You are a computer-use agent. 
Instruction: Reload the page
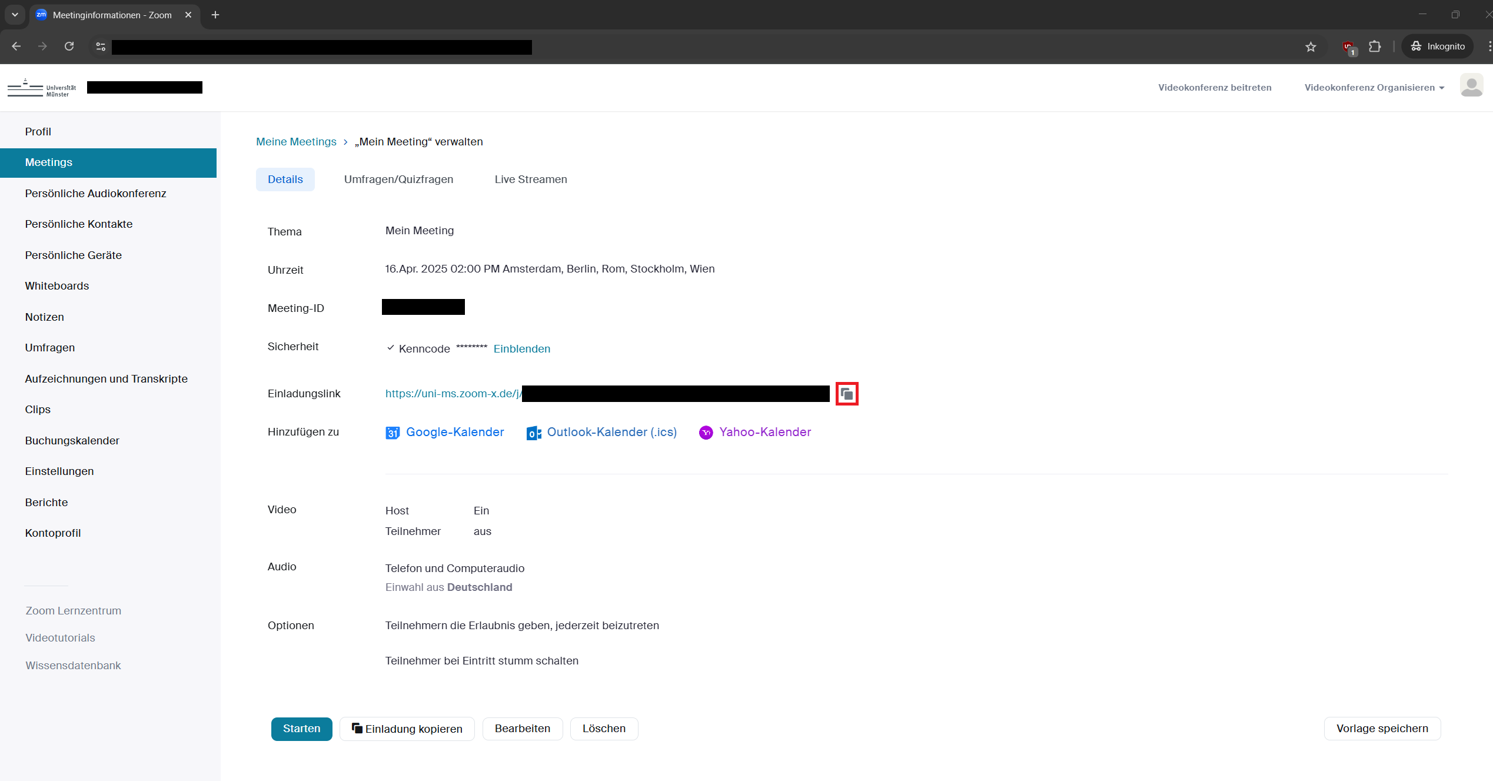(69, 46)
